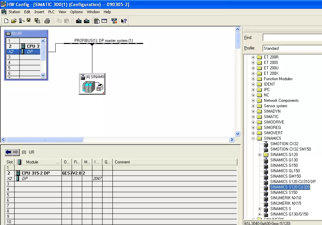Click the station view scroll-right arrow
Image resolution: width=322 pixels, height=225 pixels.
point(232,140)
